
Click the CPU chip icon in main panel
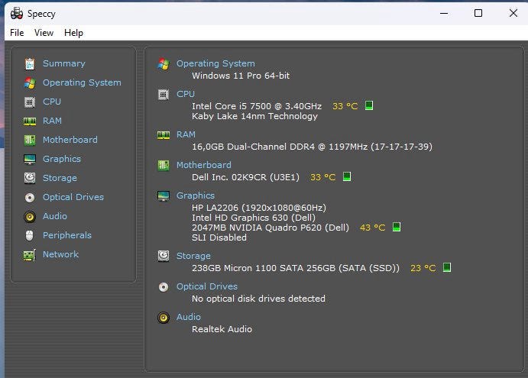pyautogui.click(x=164, y=95)
